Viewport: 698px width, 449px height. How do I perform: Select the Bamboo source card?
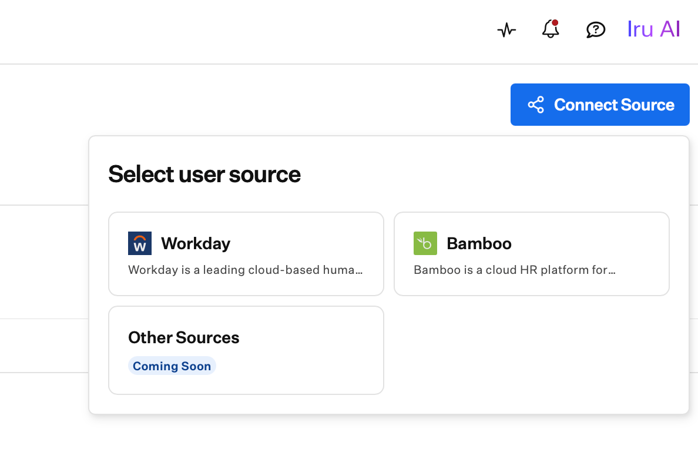pyautogui.click(x=532, y=254)
